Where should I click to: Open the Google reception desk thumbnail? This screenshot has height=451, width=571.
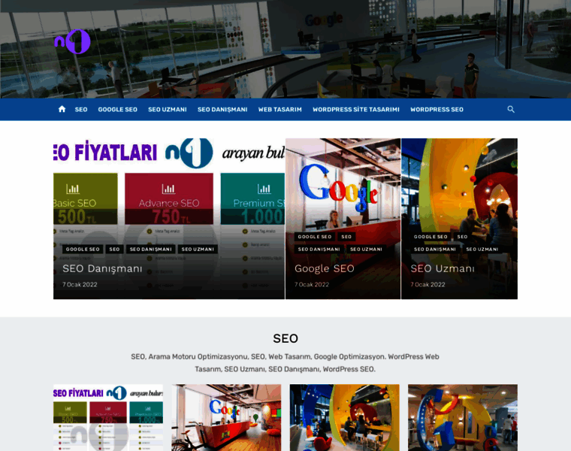pyautogui.click(x=226, y=417)
